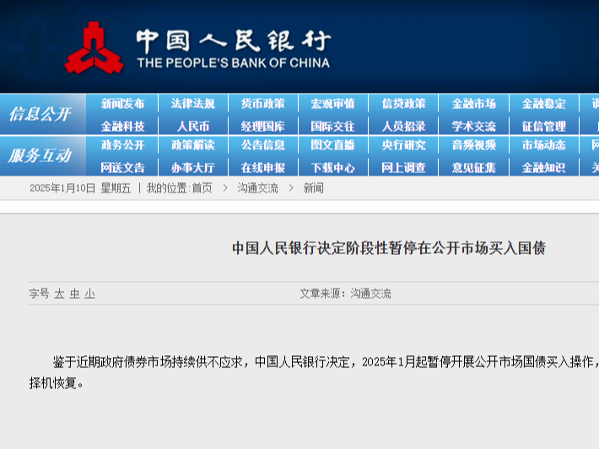Go to the 征信管理 section
599x449 pixels.
(544, 126)
